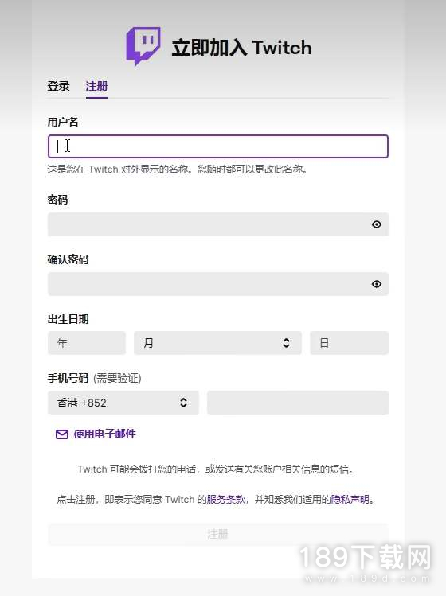
Task: Click the 注册 submit button at the bottom
Action: [218, 535]
